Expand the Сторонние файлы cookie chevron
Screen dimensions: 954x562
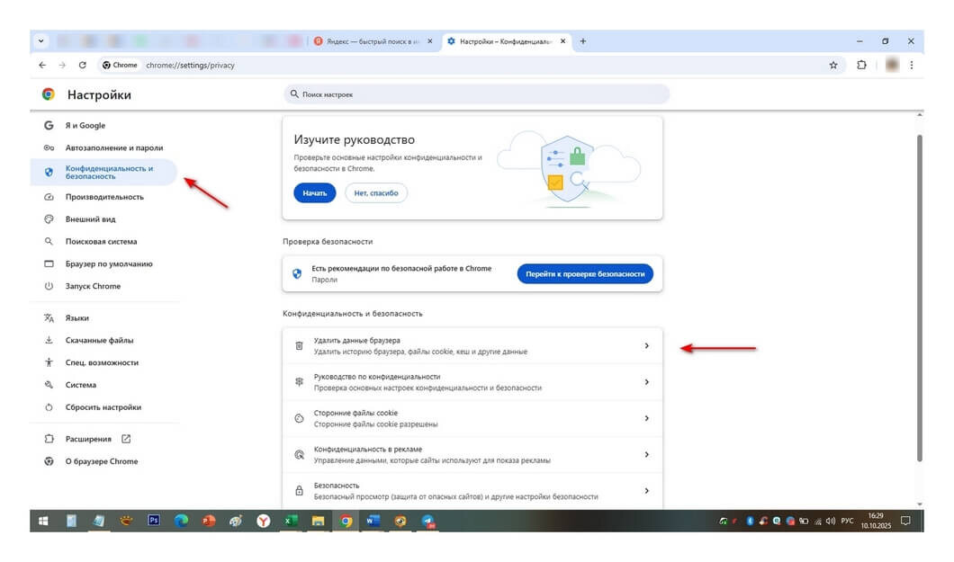[x=647, y=418]
